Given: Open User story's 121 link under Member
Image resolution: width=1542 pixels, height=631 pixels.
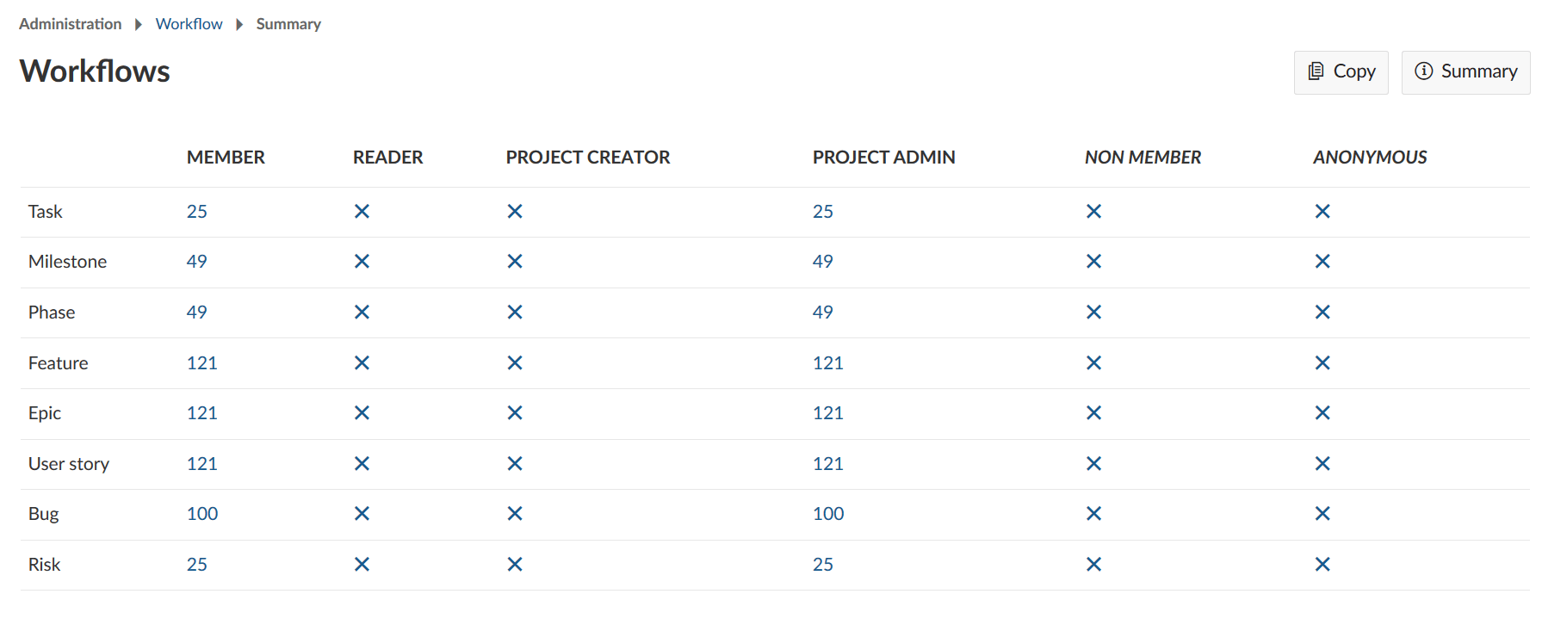Looking at the screenshot, I should (202, 464).
